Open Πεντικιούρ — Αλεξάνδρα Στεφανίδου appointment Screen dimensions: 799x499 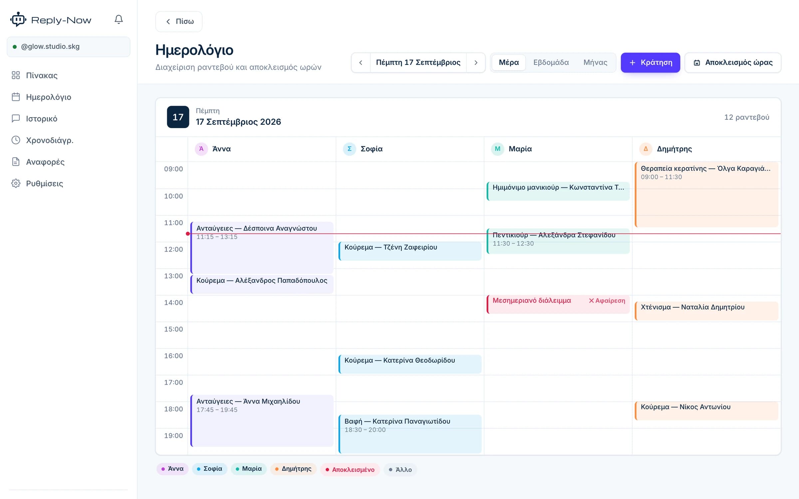tap(558, 241)
